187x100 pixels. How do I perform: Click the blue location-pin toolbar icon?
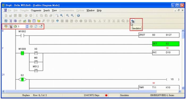tap(57, 21)
